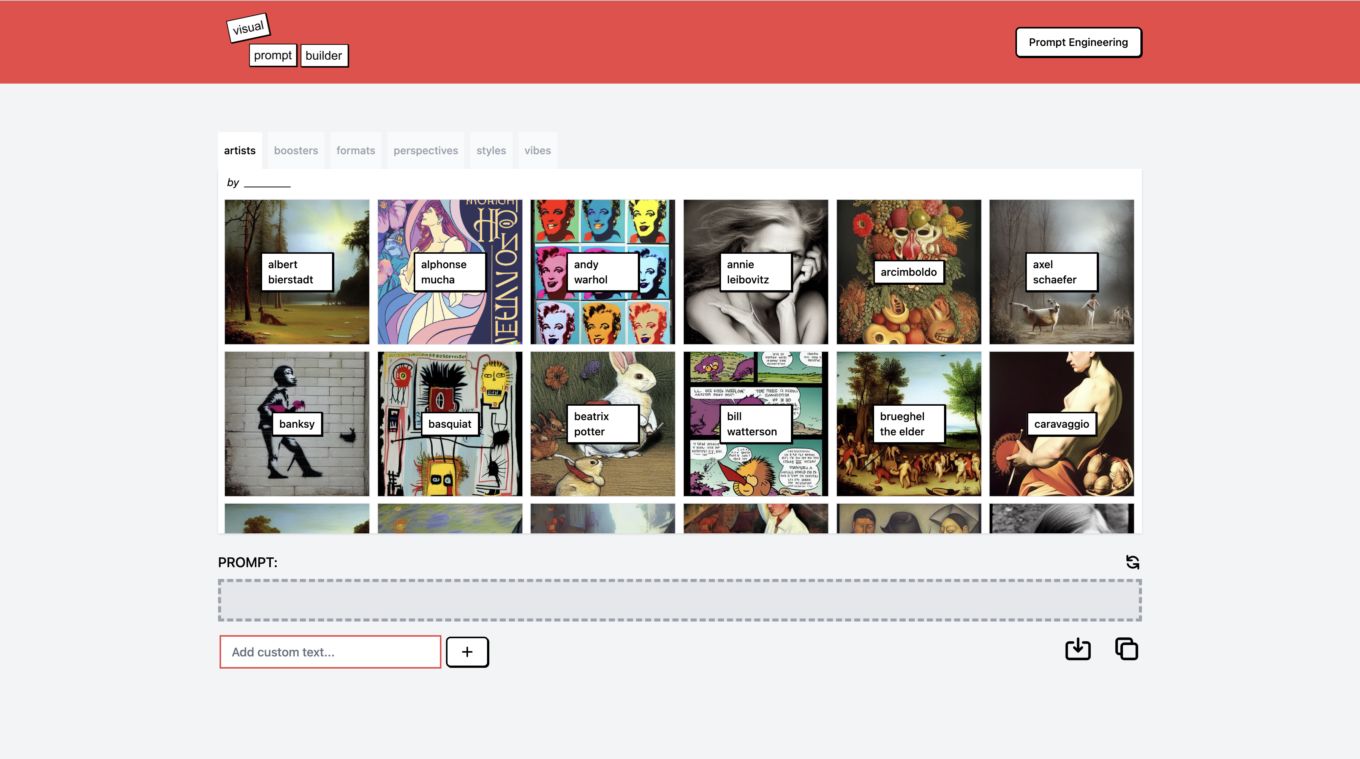Go to the styles tab
This screenshot has height=759, width=1360.
(491, 150)
